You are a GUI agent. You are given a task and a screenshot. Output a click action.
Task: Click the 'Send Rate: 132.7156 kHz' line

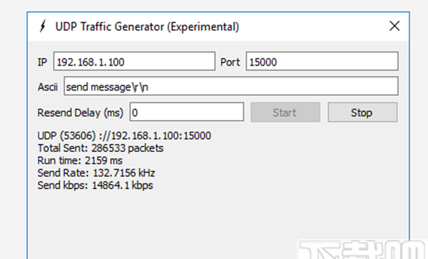point(96,173)
